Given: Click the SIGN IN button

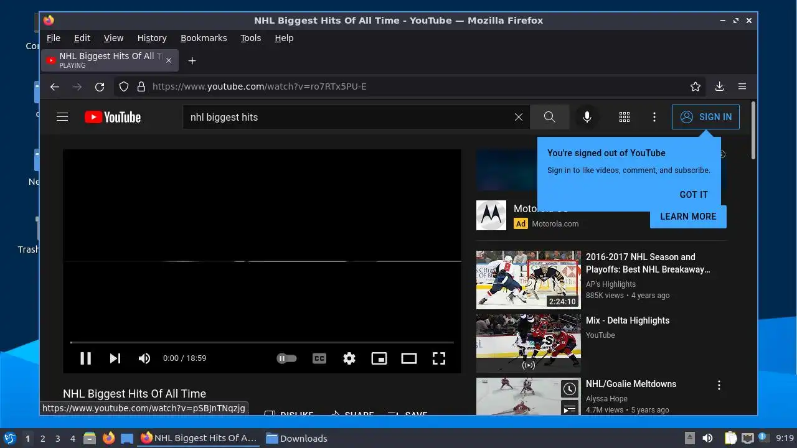Looking at the screenshot, I should click(705, 117).
